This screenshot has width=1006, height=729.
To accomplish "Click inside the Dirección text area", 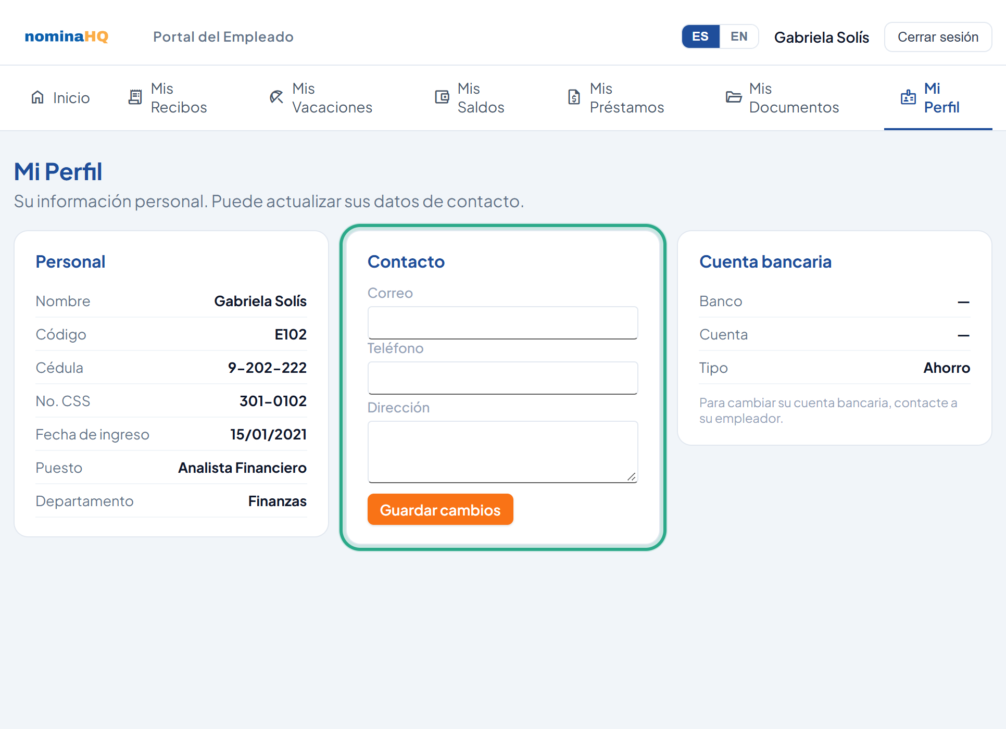I will pos(502,452).
